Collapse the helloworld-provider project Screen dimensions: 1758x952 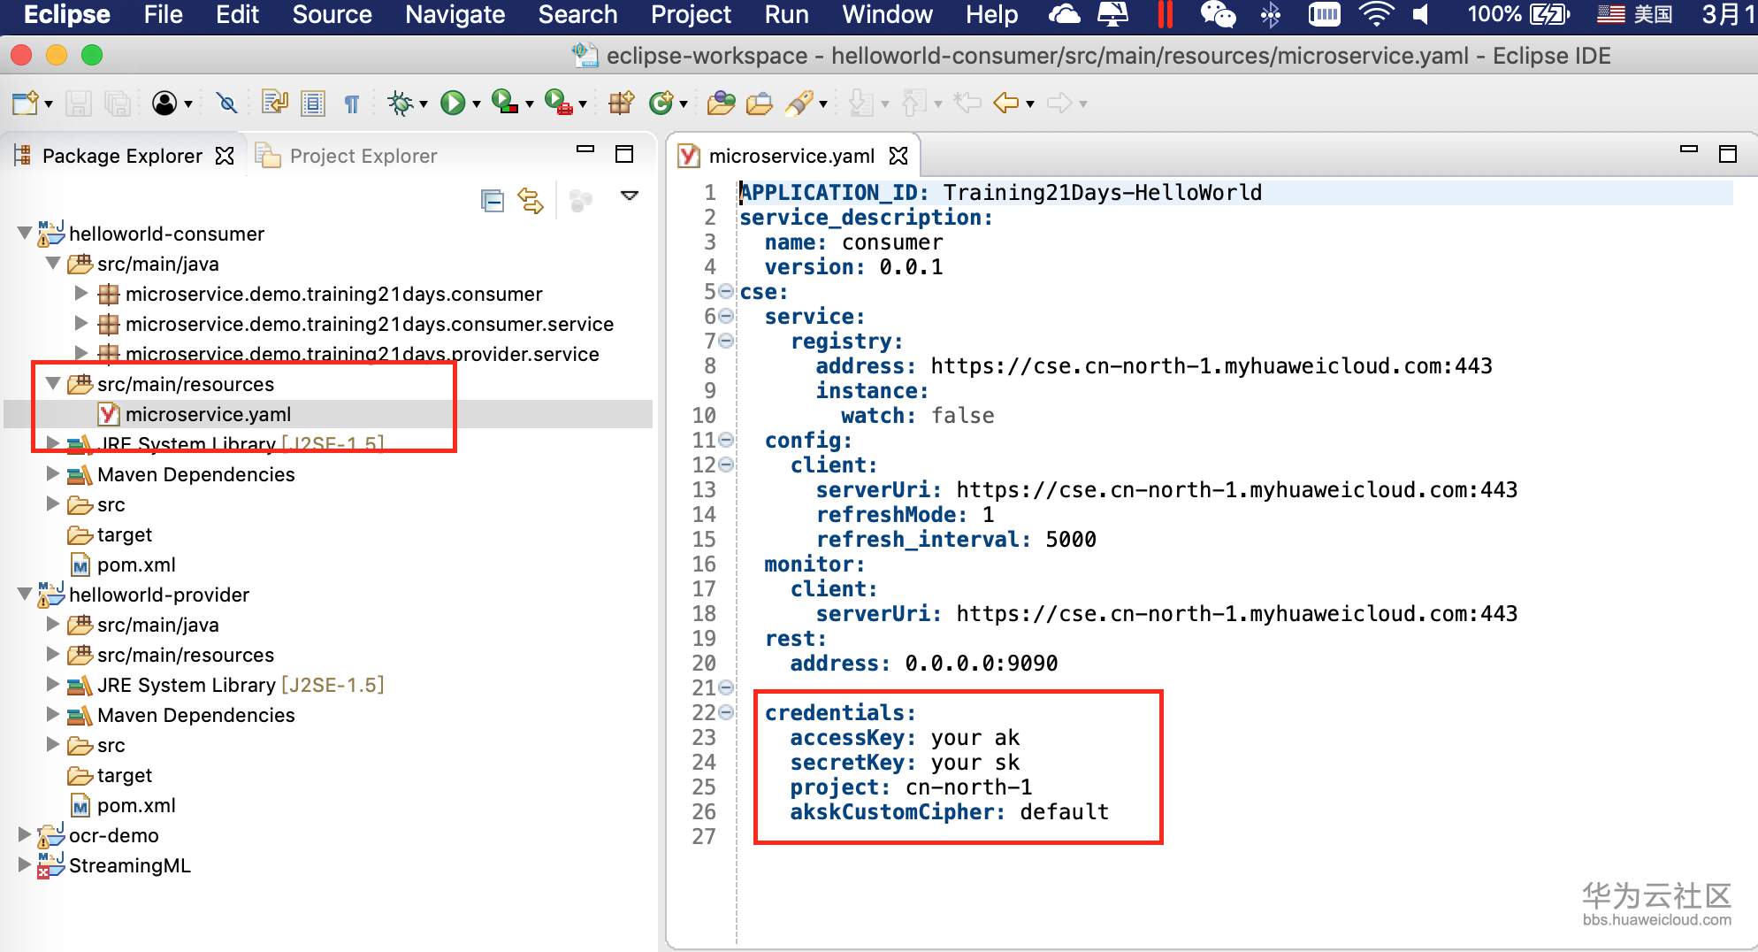pyautogui.click(x=25, y=594)
